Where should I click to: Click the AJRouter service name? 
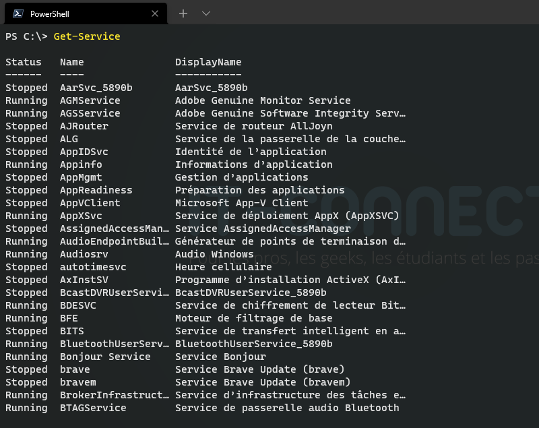coord(84,126)
